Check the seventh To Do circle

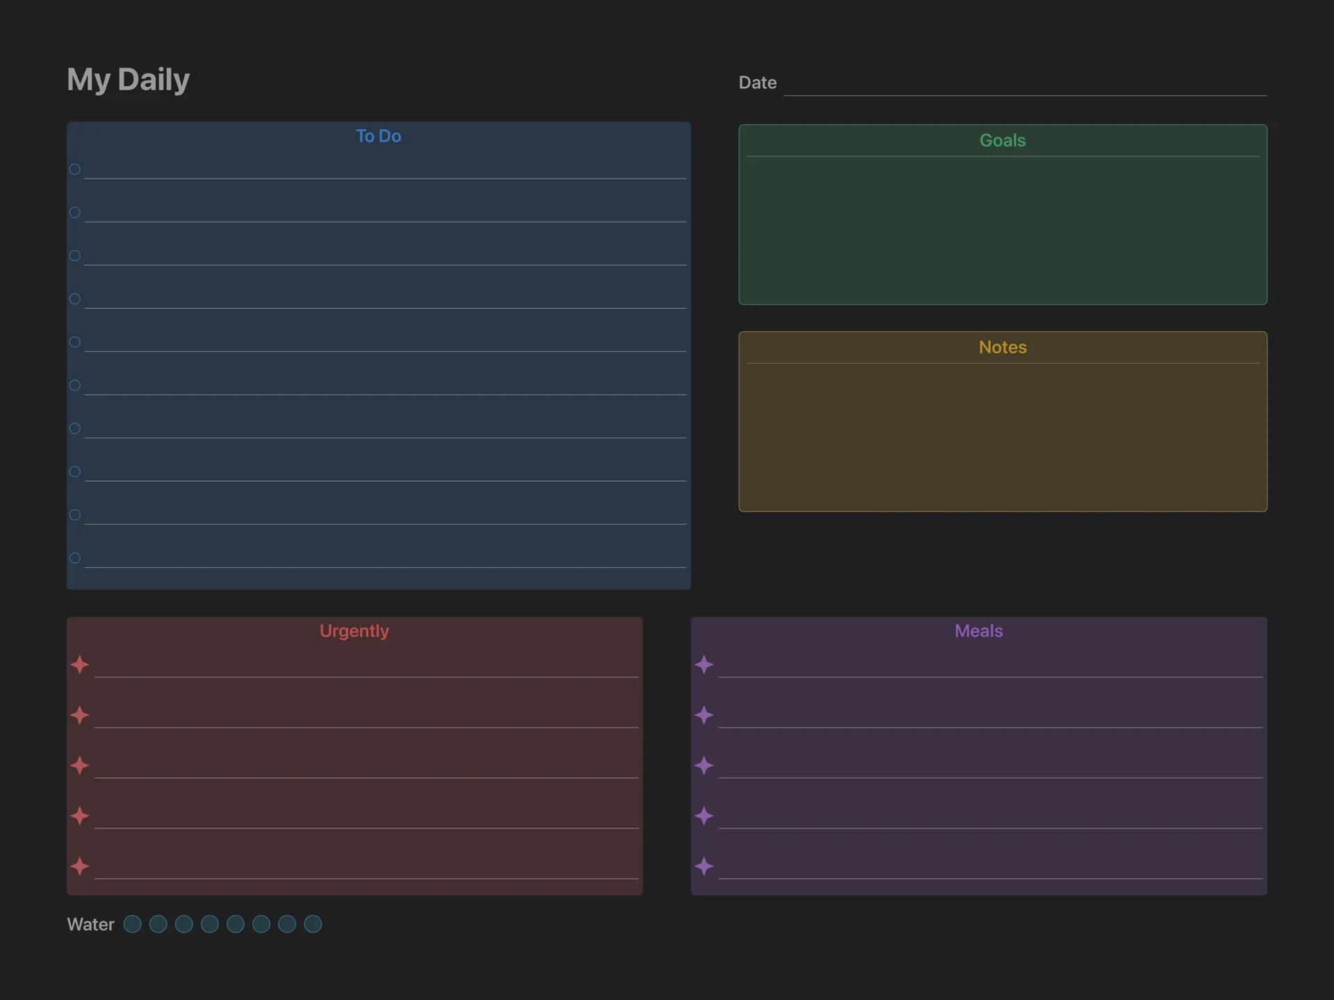tap(75, 428)
